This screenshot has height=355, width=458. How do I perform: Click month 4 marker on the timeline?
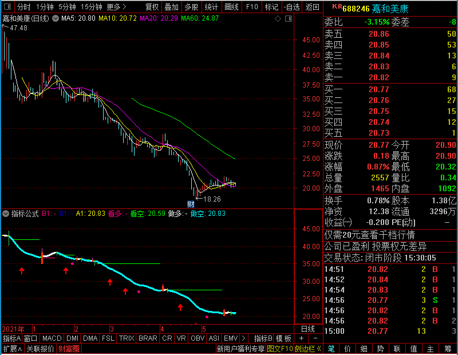162,329
